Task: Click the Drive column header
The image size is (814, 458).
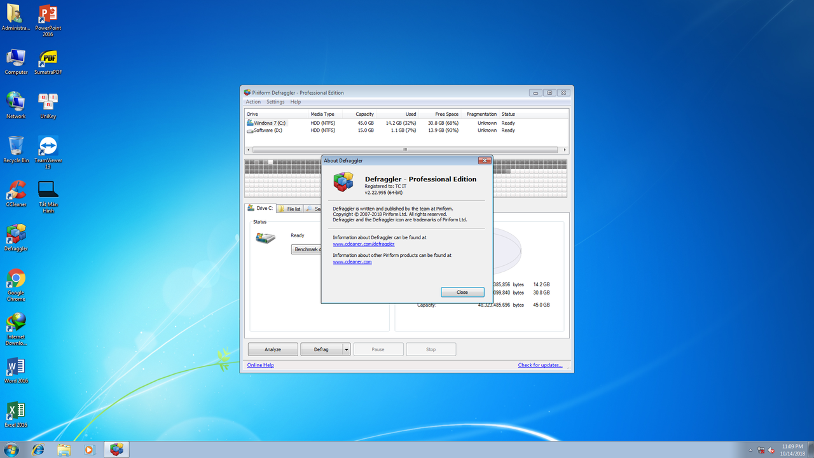Action: (277, 114)
